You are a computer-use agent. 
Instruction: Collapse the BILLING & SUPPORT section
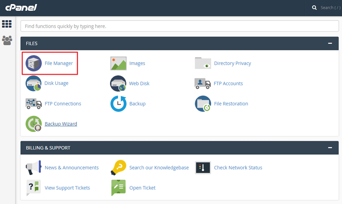[x=330, y=148]
